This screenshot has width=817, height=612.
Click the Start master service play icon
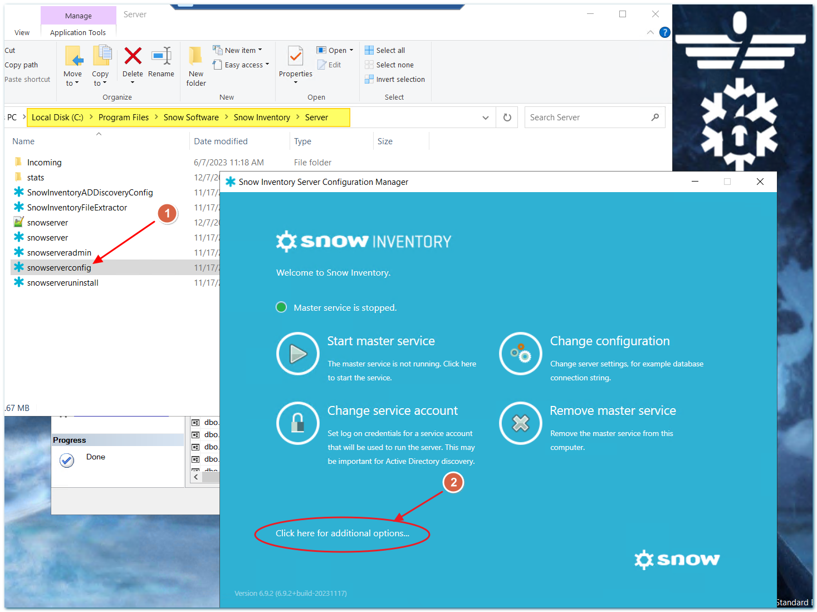[x=298, y=354]
